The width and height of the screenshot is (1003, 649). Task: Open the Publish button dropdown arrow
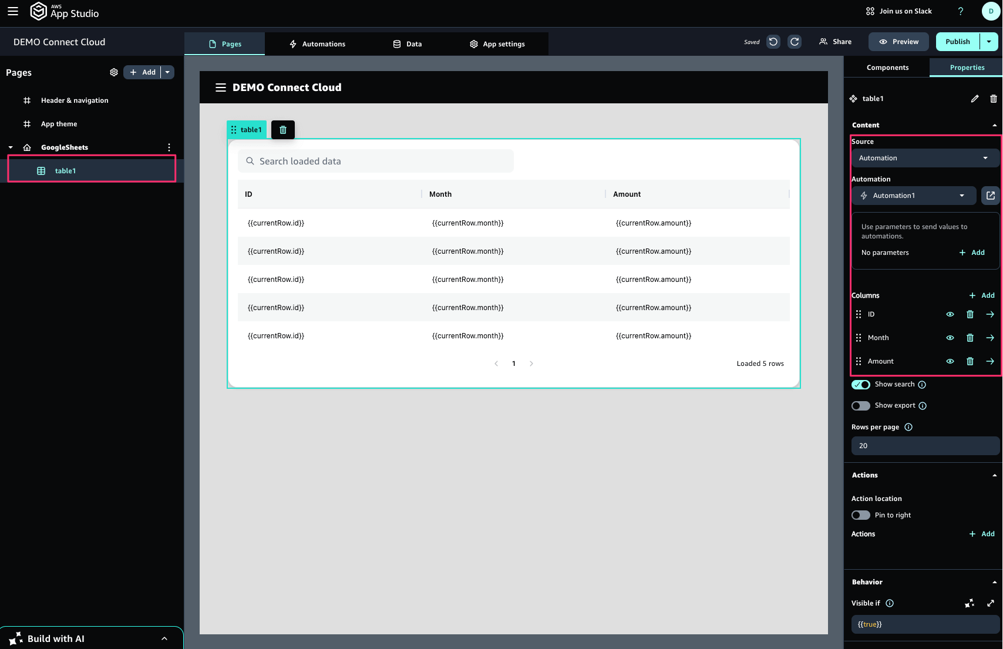pyautogui.click(x=989, y=42)
